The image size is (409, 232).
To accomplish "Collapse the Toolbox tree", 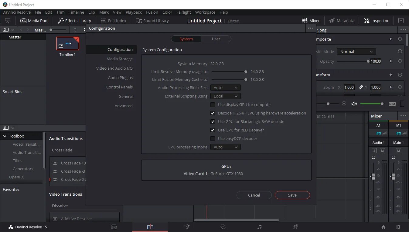I will 5,136.
